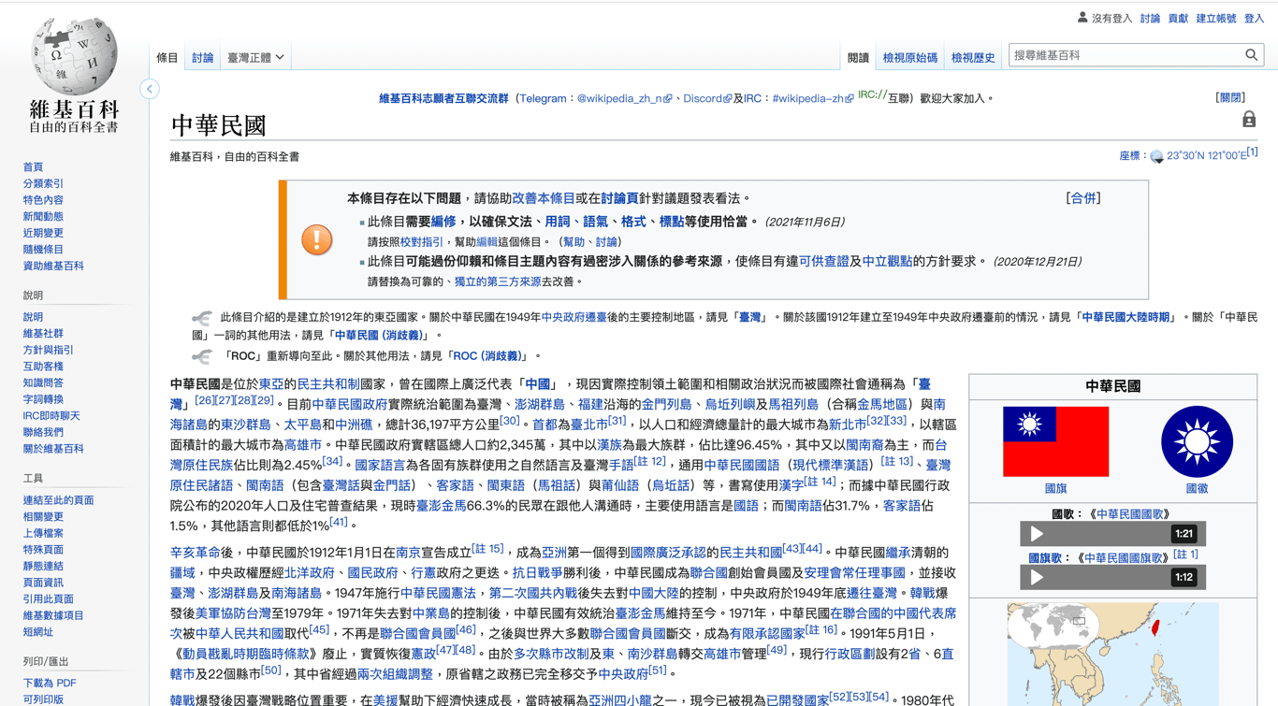This screenshot has height=706, width=1278.
Task: Click the disambiguation icon before 此條目介紹的是
Action: coord(201,318)
